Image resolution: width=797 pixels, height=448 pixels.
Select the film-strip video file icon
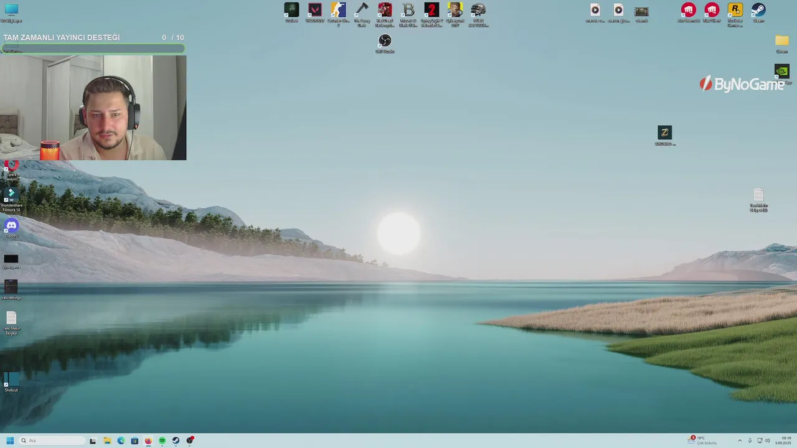(641, 12)
